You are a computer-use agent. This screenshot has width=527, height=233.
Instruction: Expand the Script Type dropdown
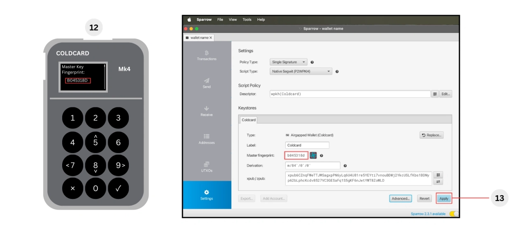pyautogui.click(x=301, y=71)
